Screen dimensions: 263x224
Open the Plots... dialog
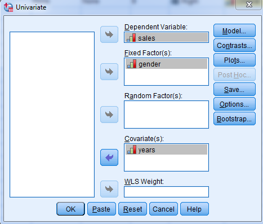[234, 60]
